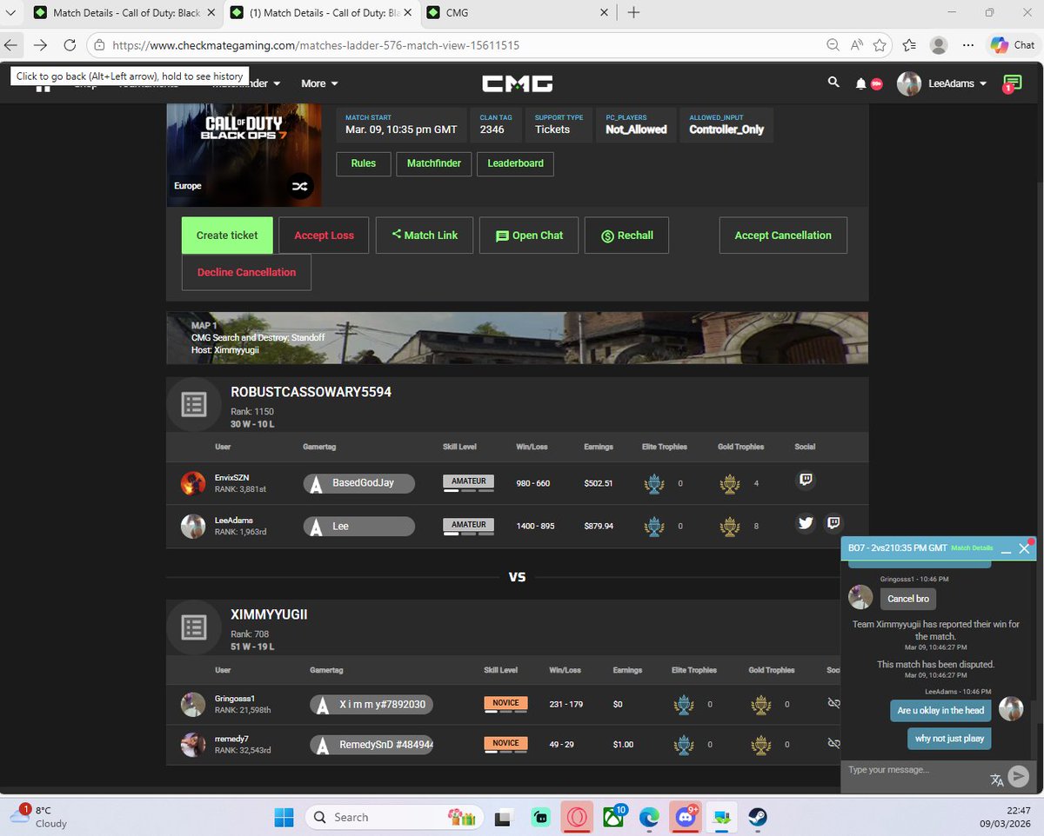Open the CMG site search magnifier
This screenshot has height=836, width=1044.
[833, 83]
